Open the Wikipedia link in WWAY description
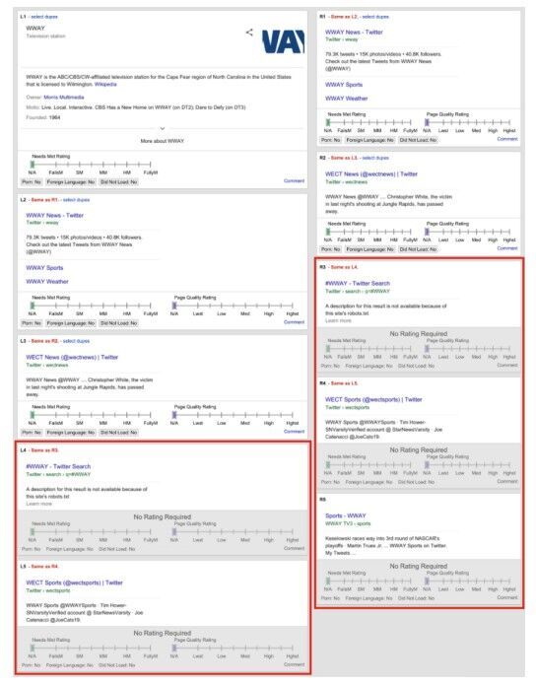 pyautogui.click(x=105, y=84)
